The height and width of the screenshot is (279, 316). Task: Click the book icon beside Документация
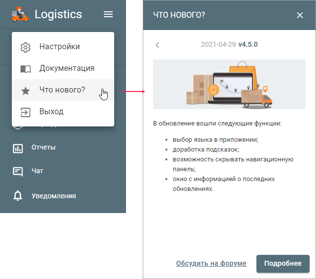pyautogui.click(x=25, y=69)
